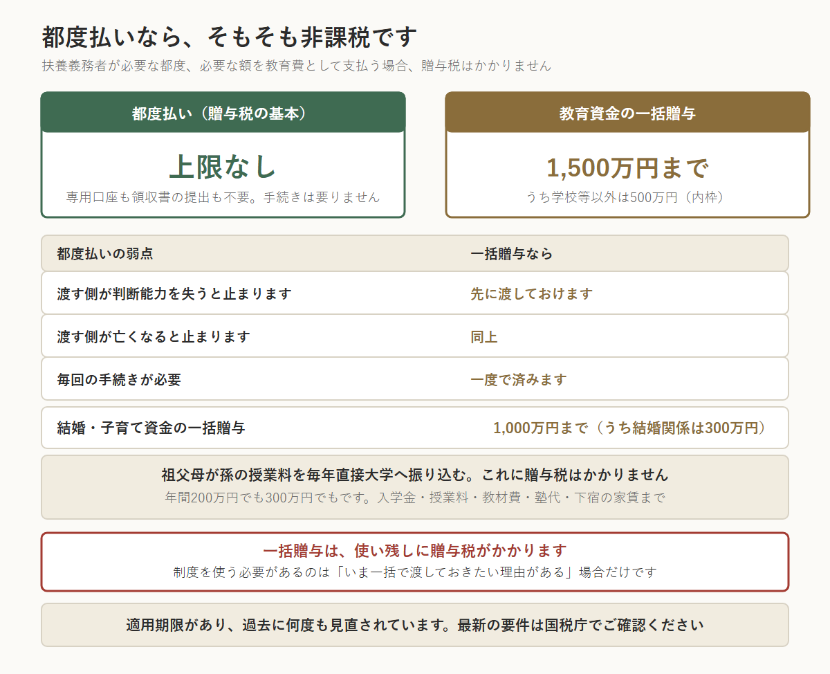Click the subtitle starting 扶養義務者が必要な都度
This screenshot has width=830, height=674.
pos(297,66)
